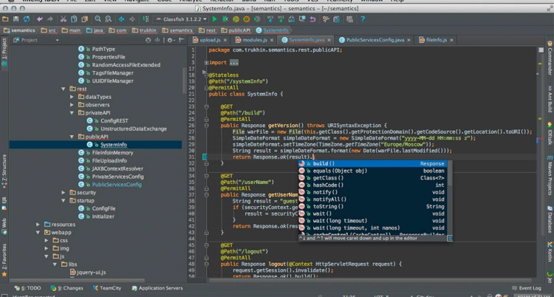Click the Make Project icon
Image resolution: width=554 pixels, height=297 pixels.
(146, 19)
